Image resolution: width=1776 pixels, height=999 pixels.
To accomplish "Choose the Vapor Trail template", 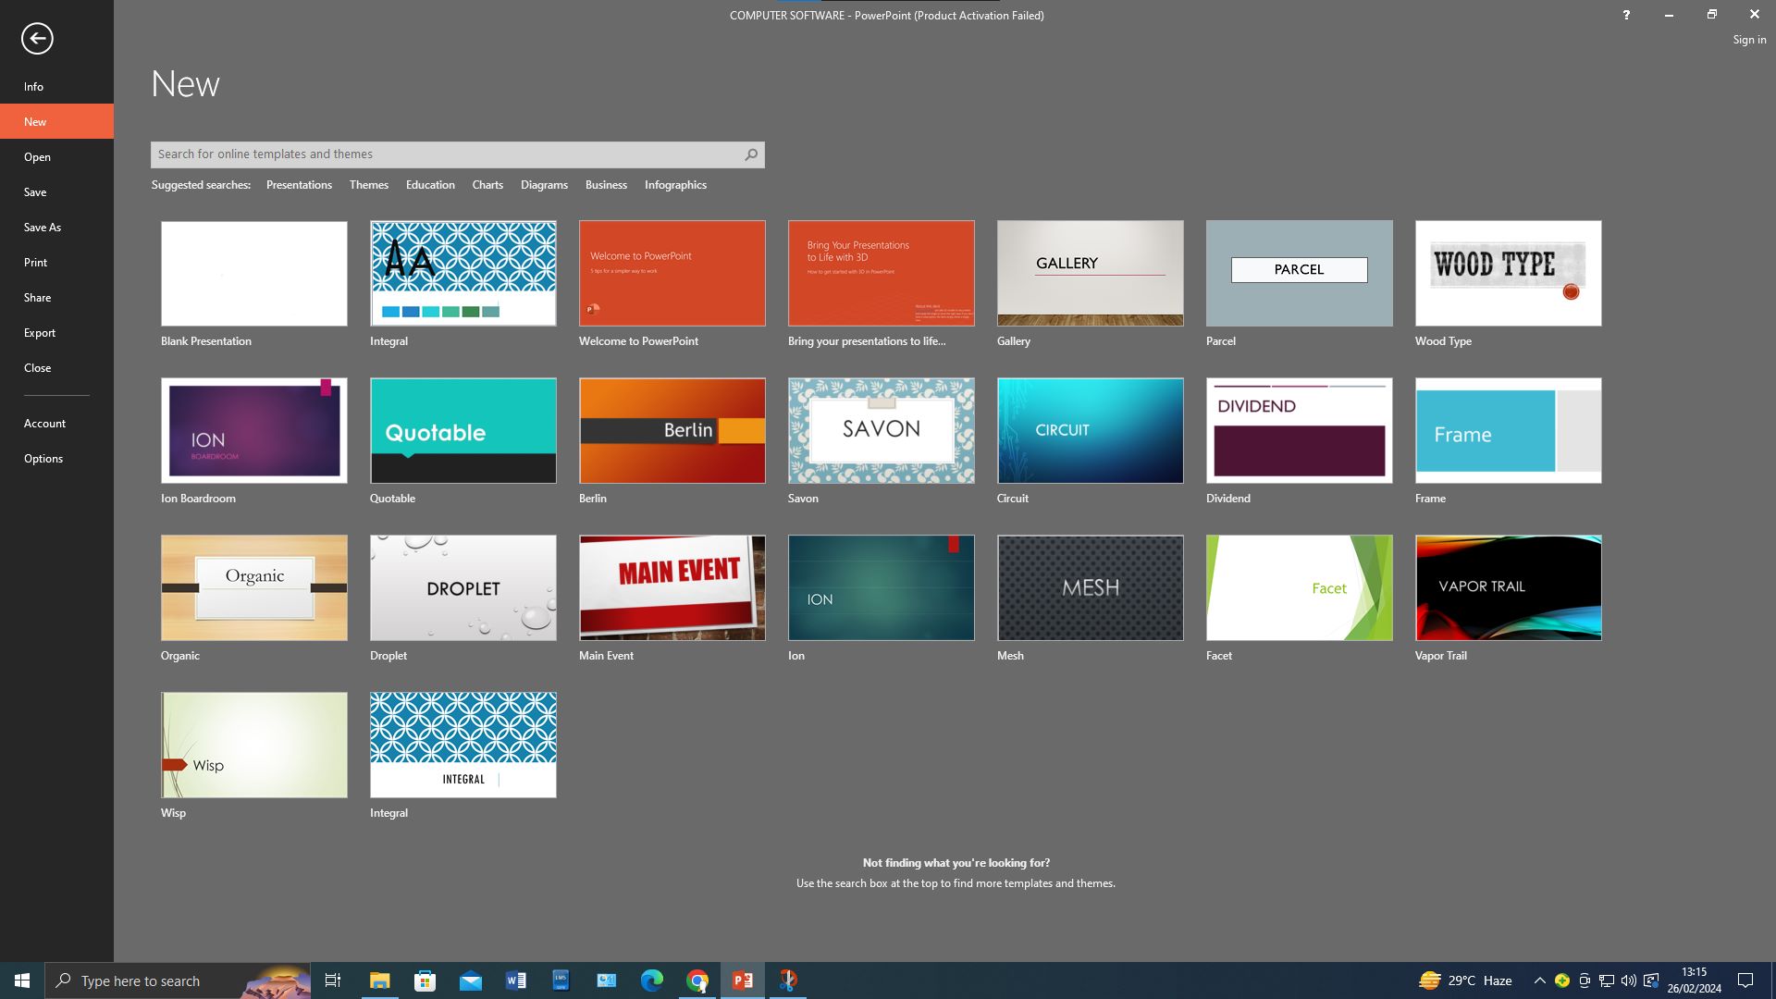I will [1509, 587].
